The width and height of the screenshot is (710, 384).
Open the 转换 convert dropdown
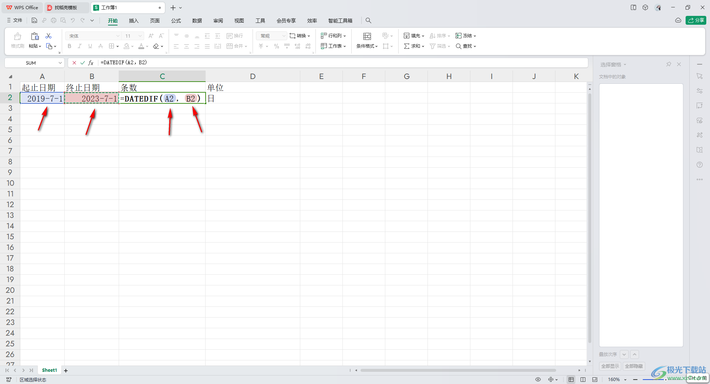point(300,36)
